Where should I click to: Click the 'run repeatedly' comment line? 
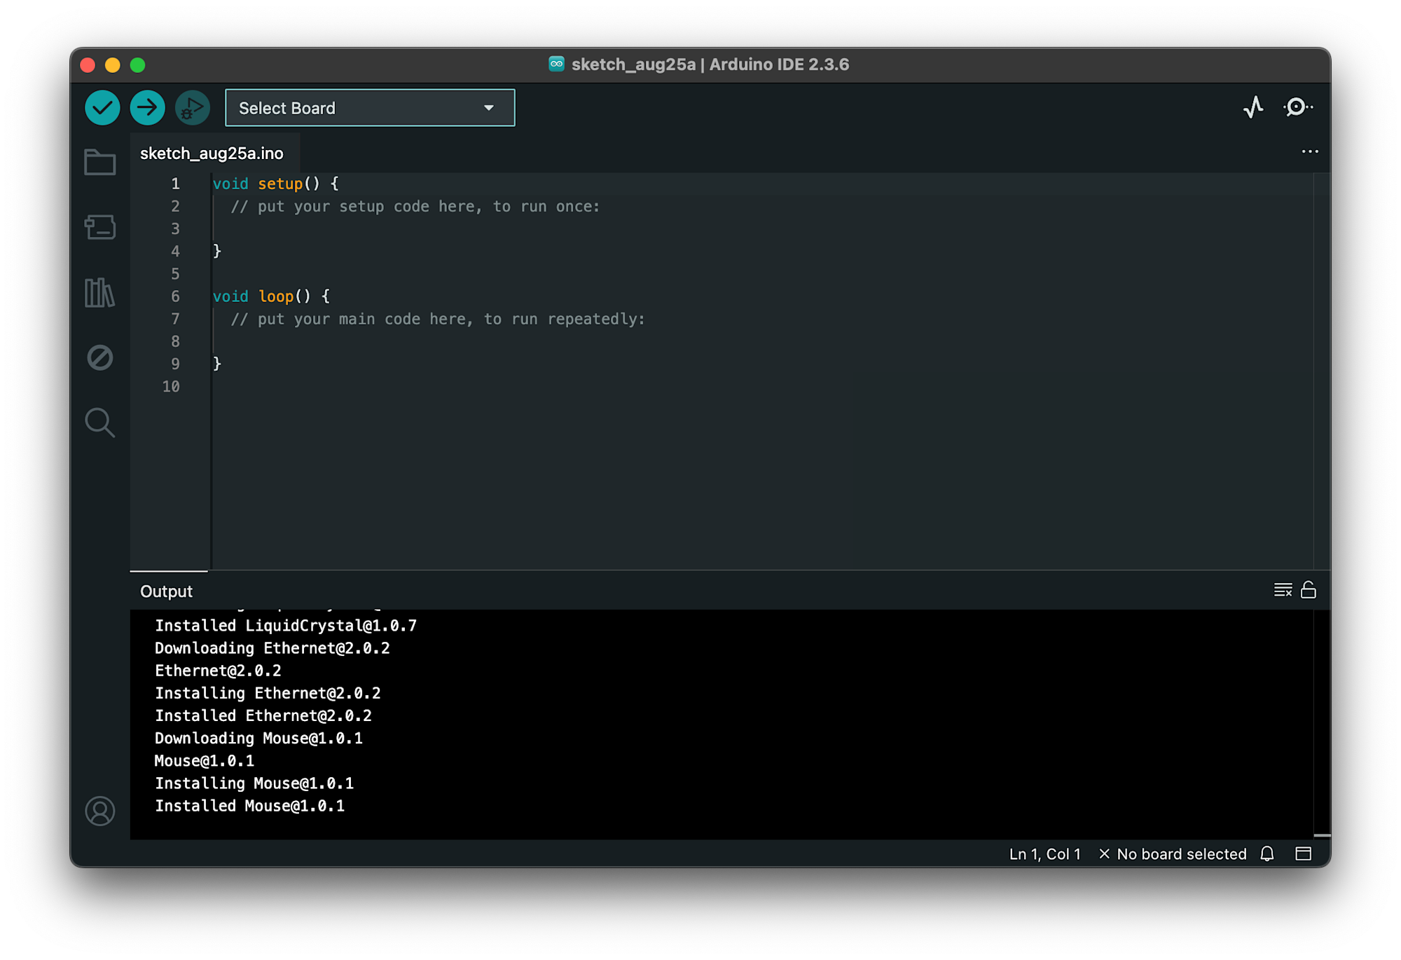438,319
